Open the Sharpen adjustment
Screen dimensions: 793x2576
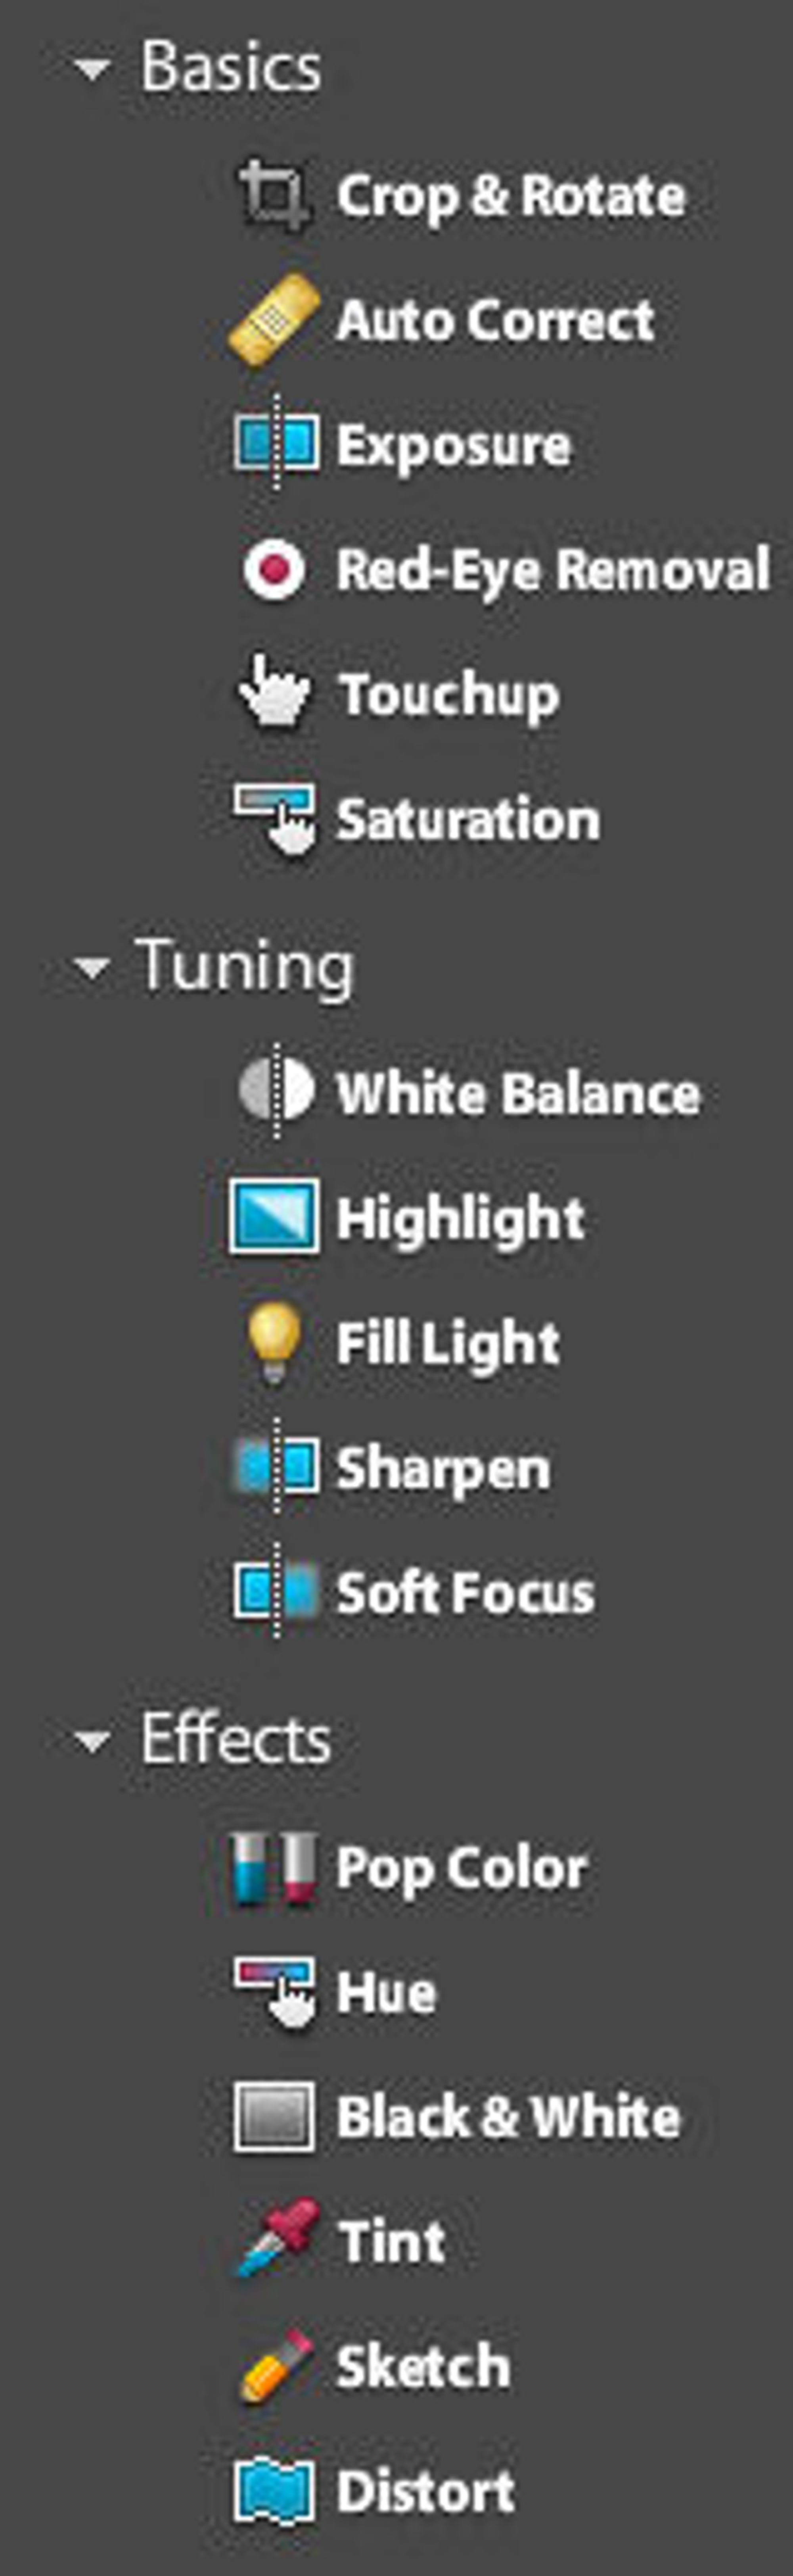391,1467
